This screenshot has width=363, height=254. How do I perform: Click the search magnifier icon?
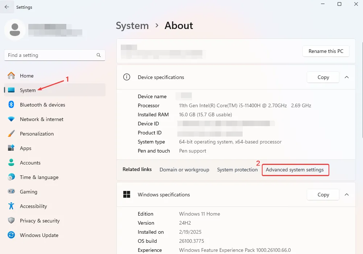point(99,55)
